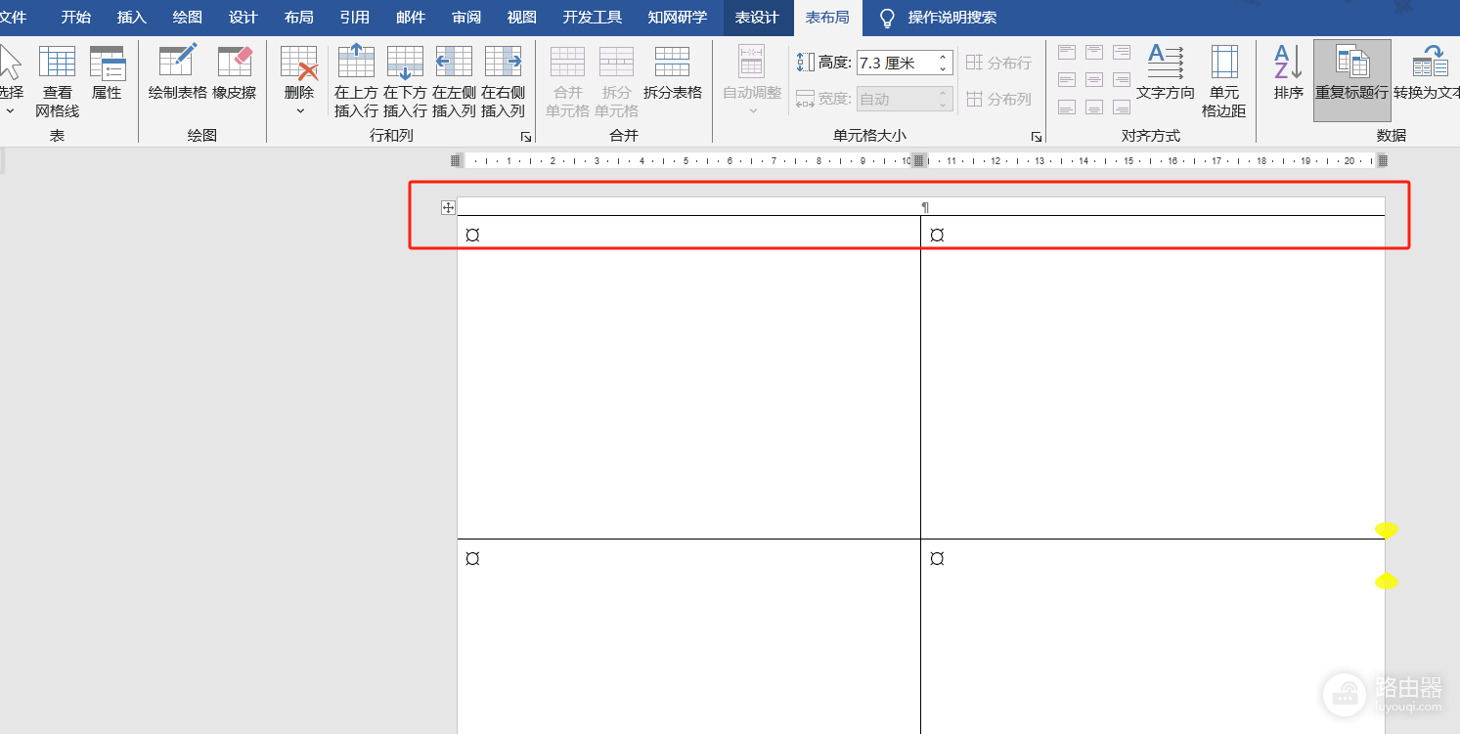
Task: Open Cell Size dialog launcher
Action: pyautogui.click(x=1037, y=137)
